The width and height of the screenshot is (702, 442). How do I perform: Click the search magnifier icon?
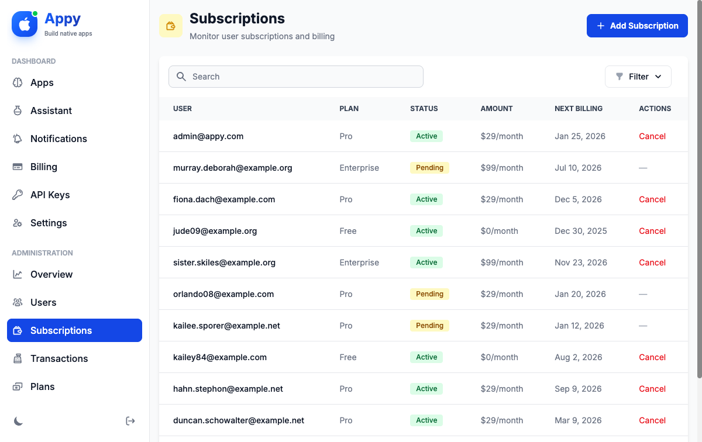coord(181,77)
